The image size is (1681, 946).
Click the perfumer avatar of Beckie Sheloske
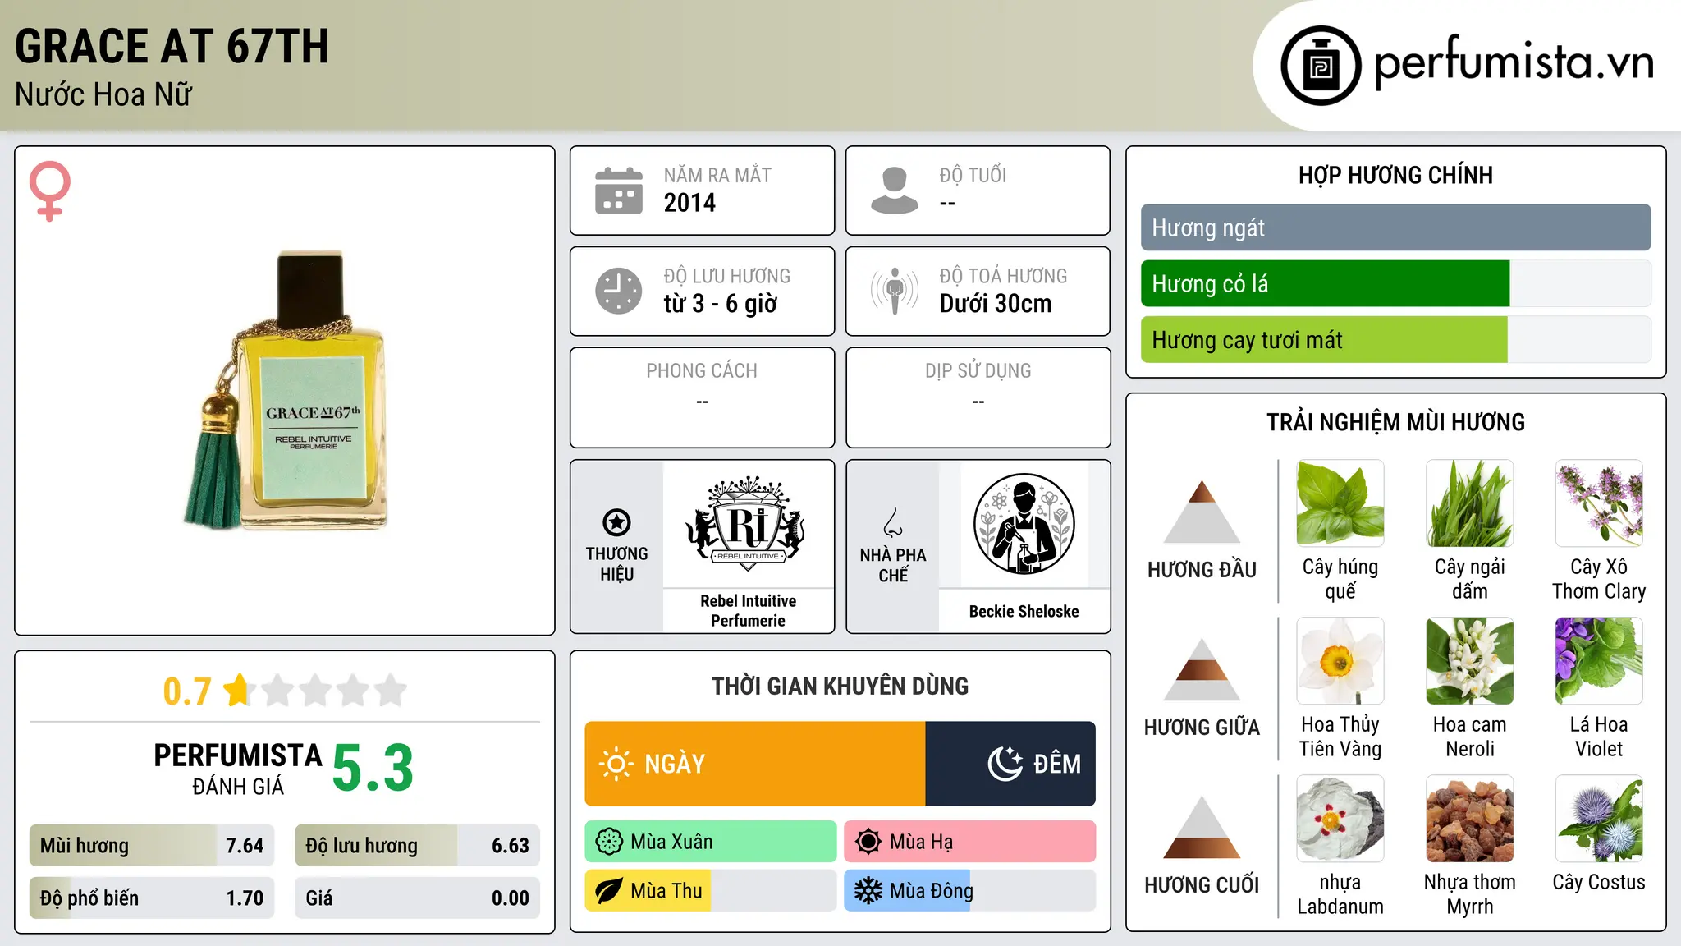point(1024,524)
